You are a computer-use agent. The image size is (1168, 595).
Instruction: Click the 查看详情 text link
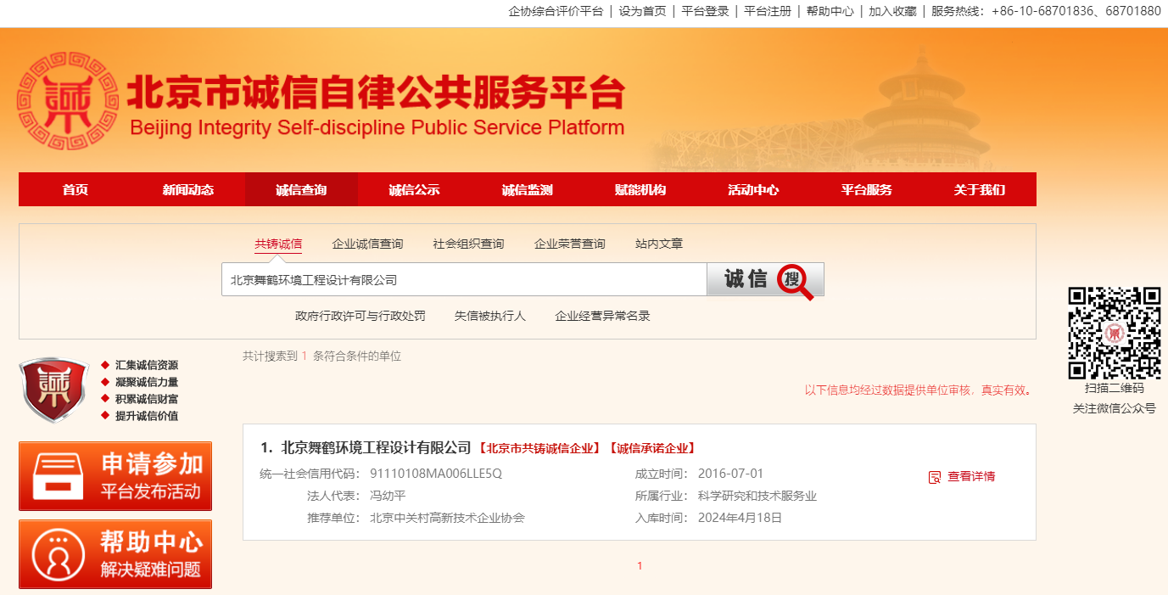971,477
